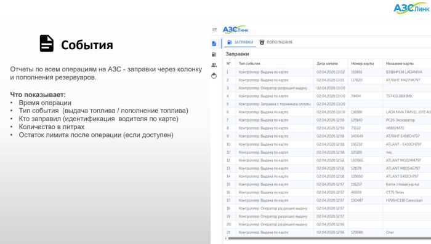Open the Events document icon in sidebar

point(214,44)
